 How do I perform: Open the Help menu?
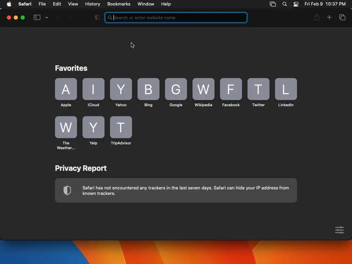(x=166, y=4)
